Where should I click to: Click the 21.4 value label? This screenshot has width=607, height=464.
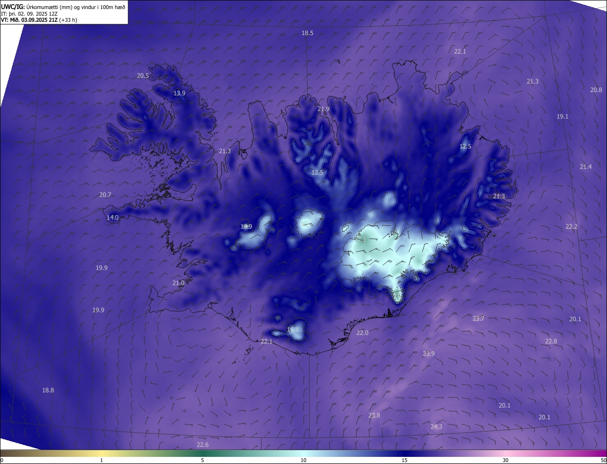pos(586,167)
